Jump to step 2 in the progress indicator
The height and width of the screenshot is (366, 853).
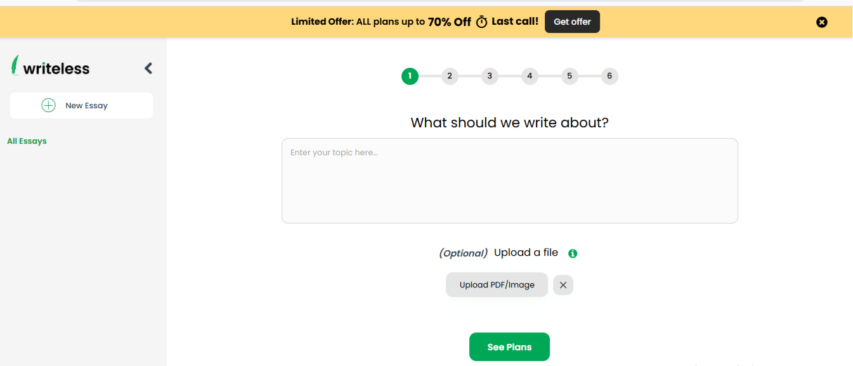(450, 77)
